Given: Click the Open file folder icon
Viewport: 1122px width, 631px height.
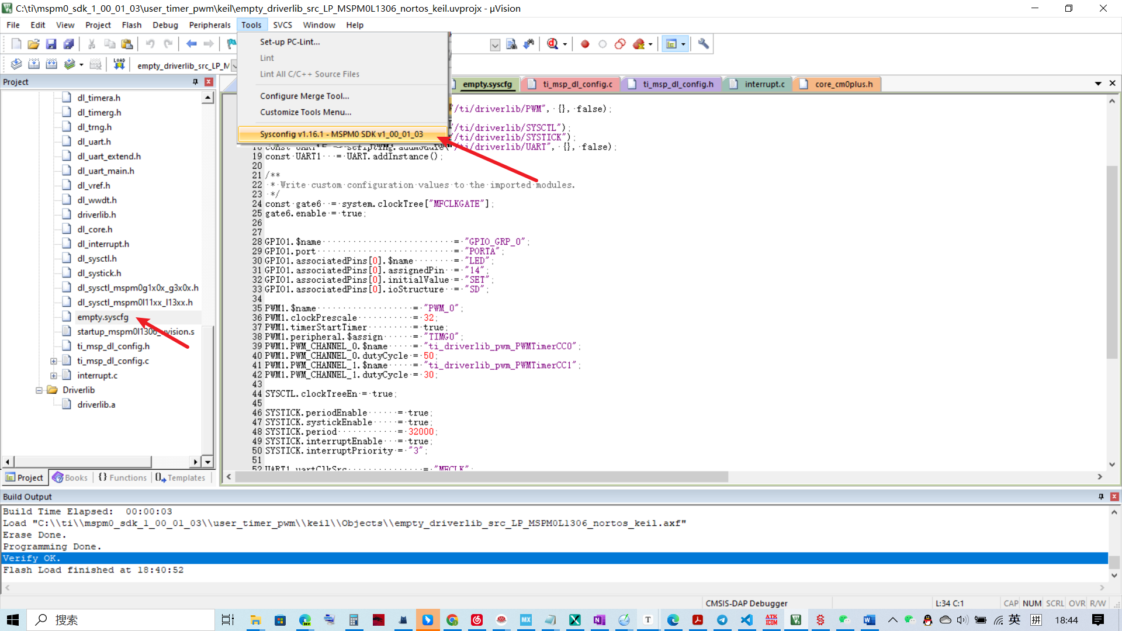Looking at the screenshot, I should click(x=33, y=44).
